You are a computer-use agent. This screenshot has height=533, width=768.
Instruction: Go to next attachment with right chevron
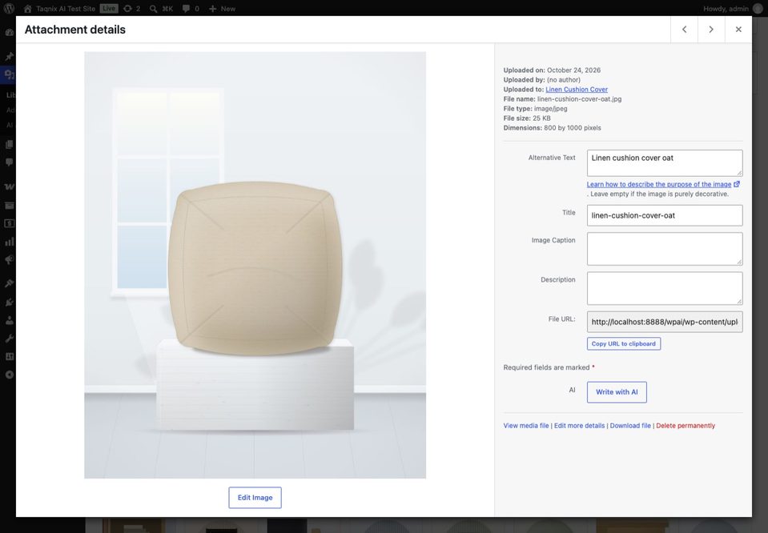click(711, 30)
